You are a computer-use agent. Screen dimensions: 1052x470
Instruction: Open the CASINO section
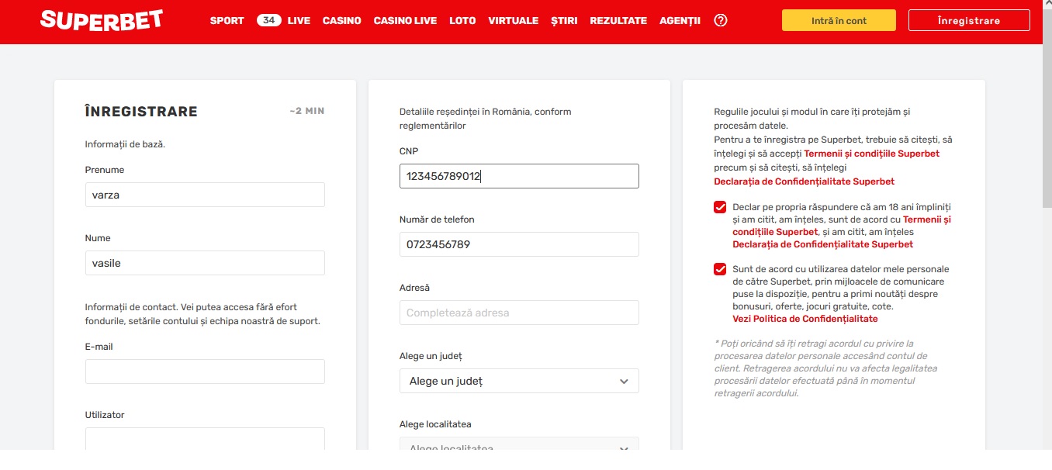[342, 21]
